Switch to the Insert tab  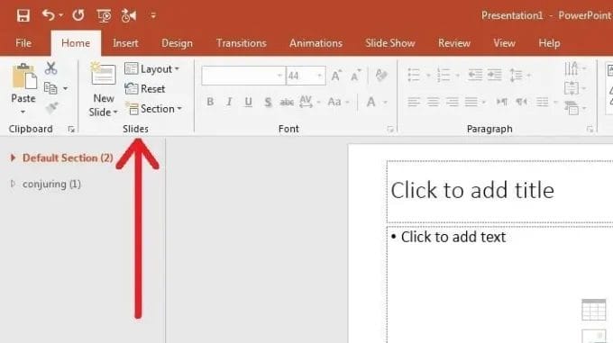pyautogui.click(x=125, y=43)
